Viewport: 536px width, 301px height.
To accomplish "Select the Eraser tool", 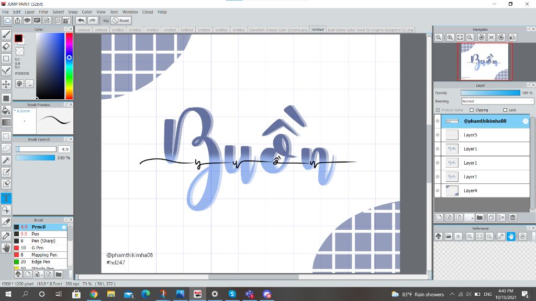I will 6,47.
